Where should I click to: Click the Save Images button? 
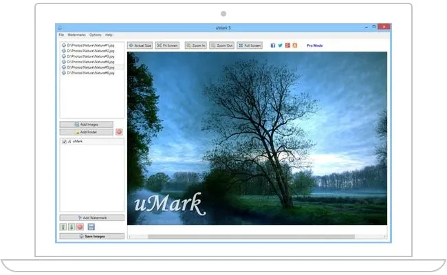(x=92, y=236)
